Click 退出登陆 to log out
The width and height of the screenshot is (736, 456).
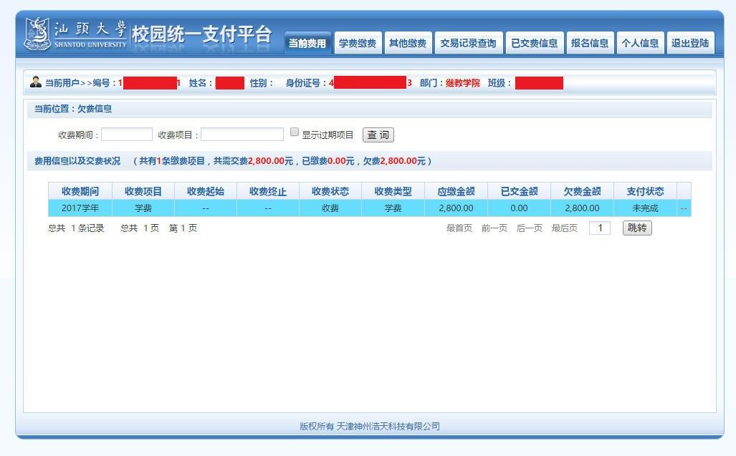[689, 44]
